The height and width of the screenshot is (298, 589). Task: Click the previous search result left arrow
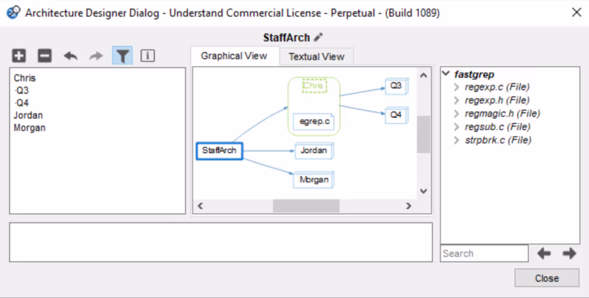[544, 254]
